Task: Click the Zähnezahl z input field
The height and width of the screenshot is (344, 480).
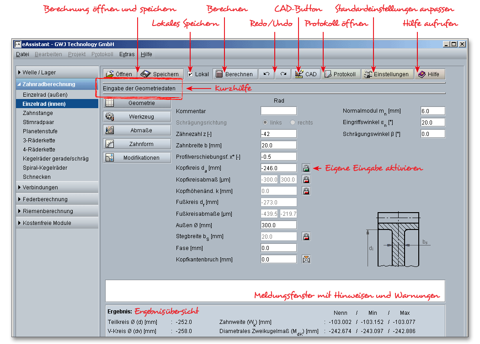Action: point(278,134)
